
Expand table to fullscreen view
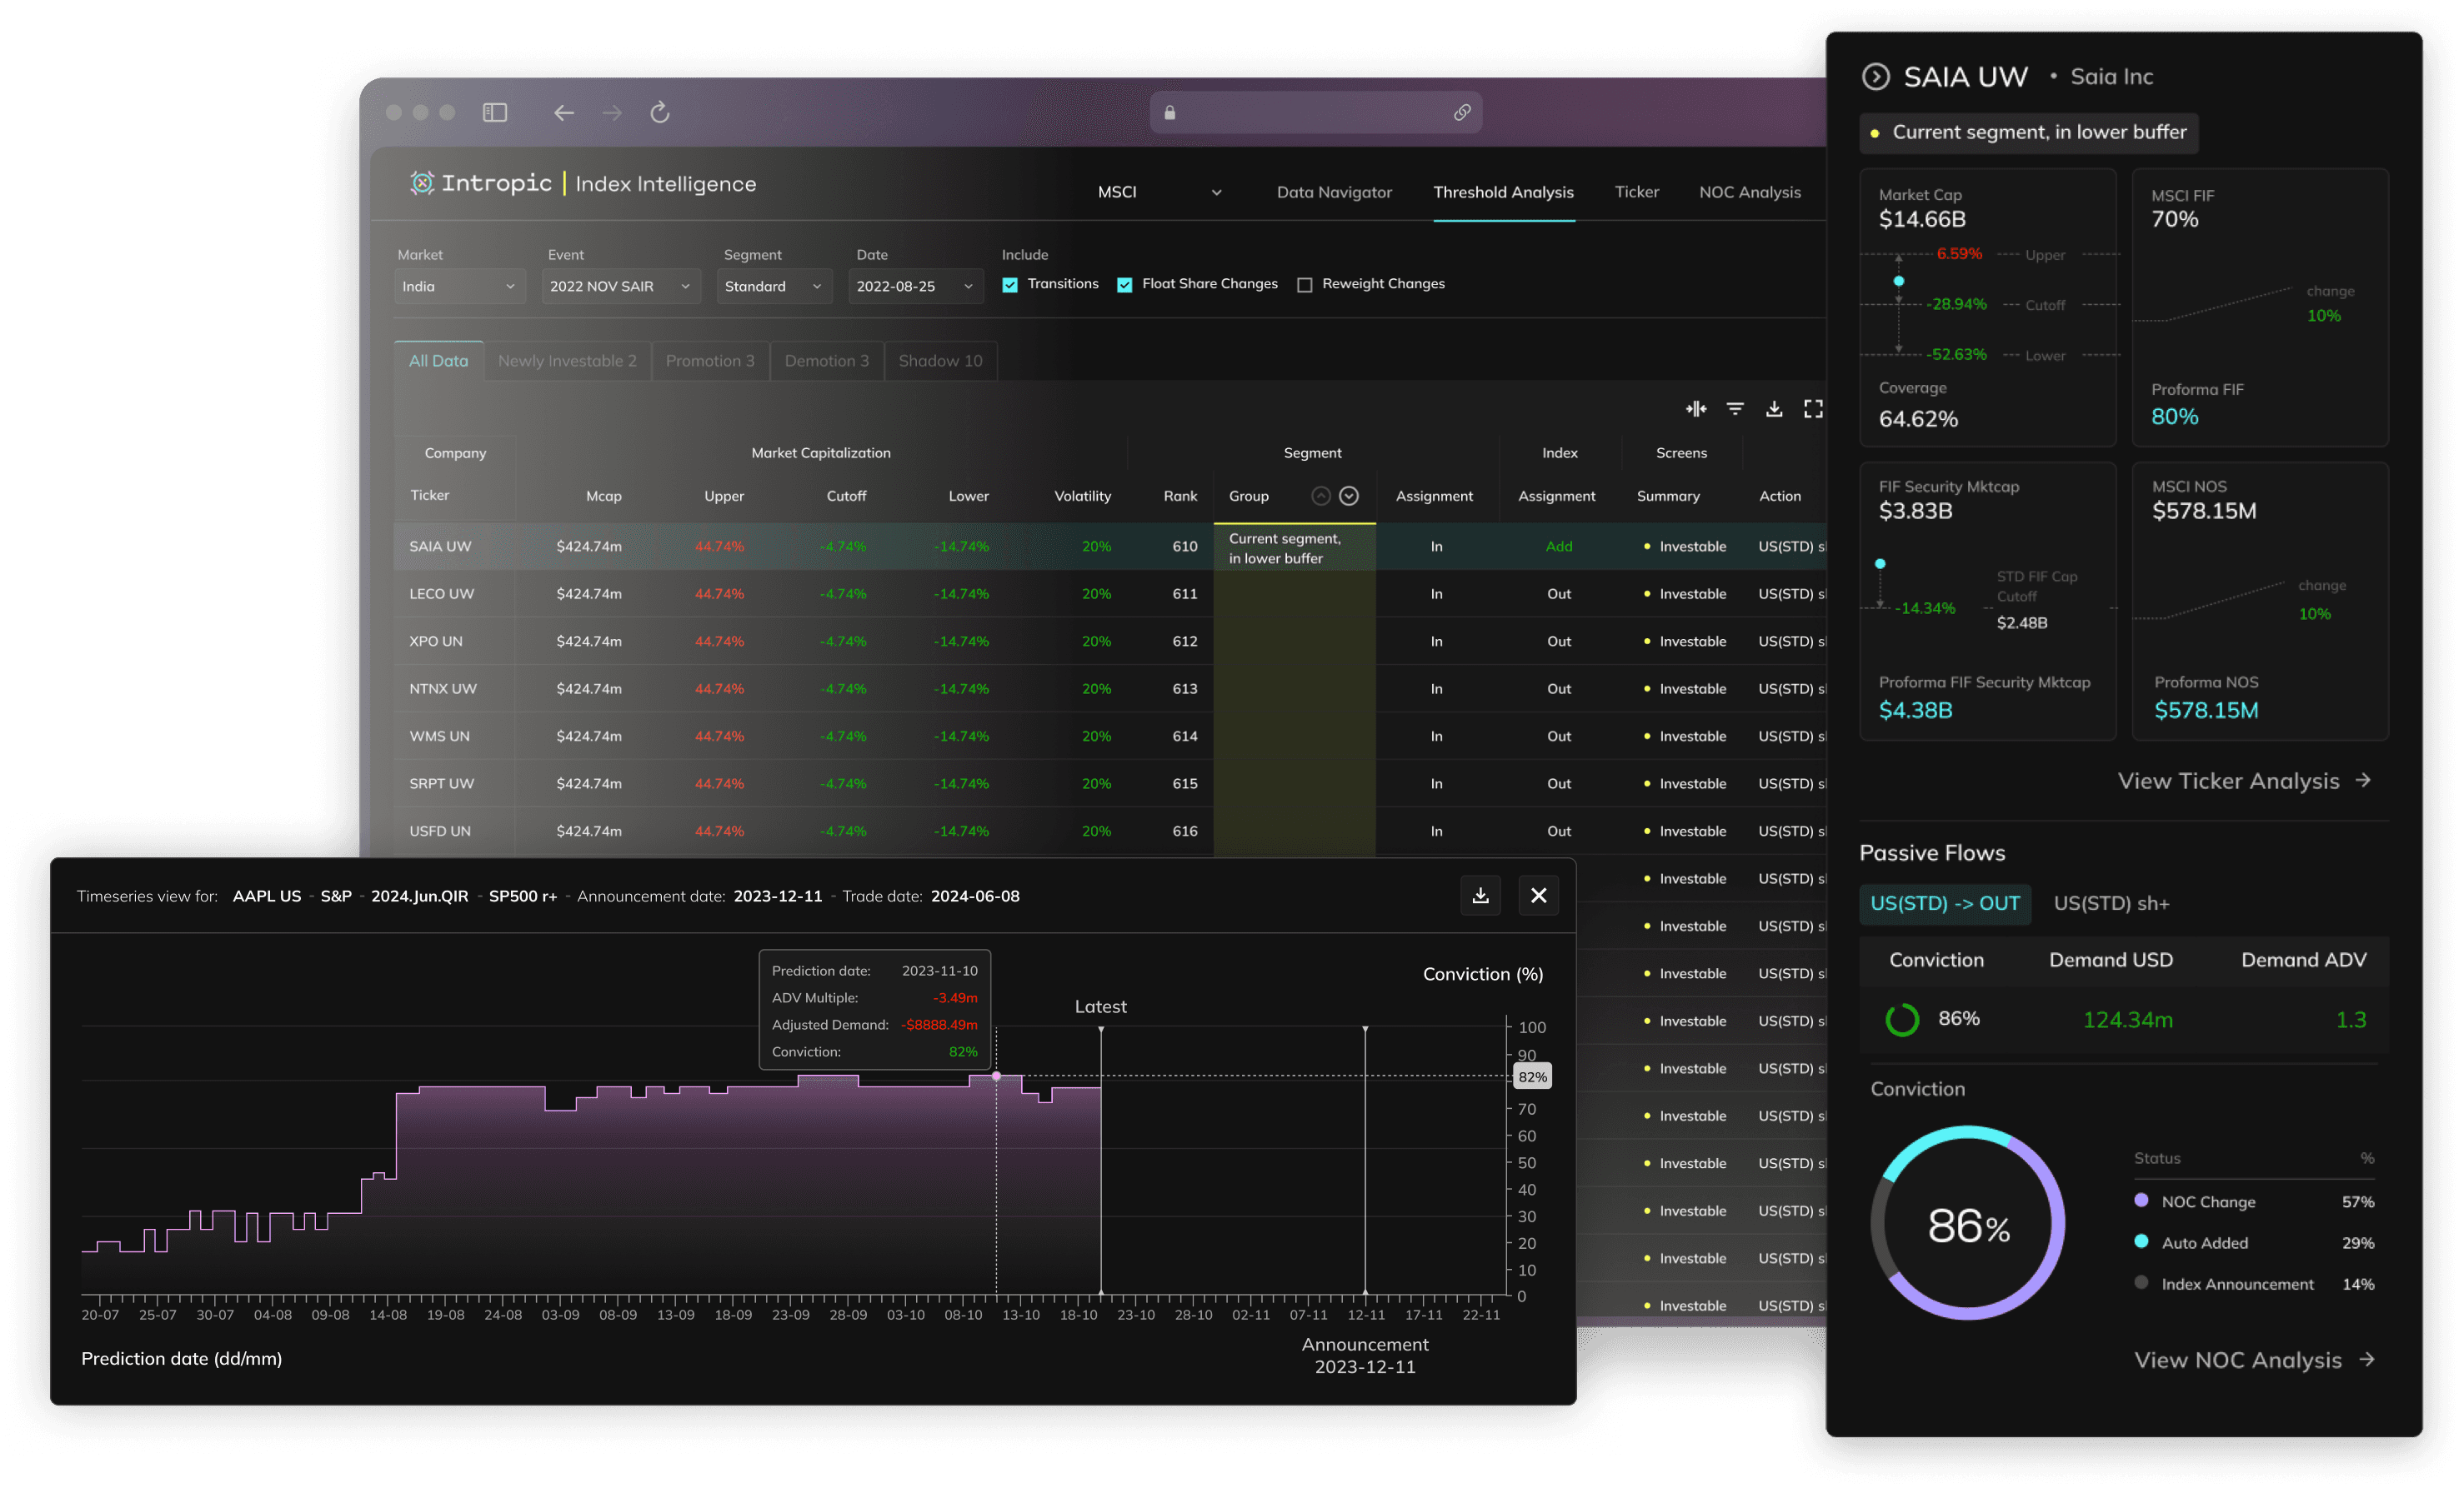1813,409
